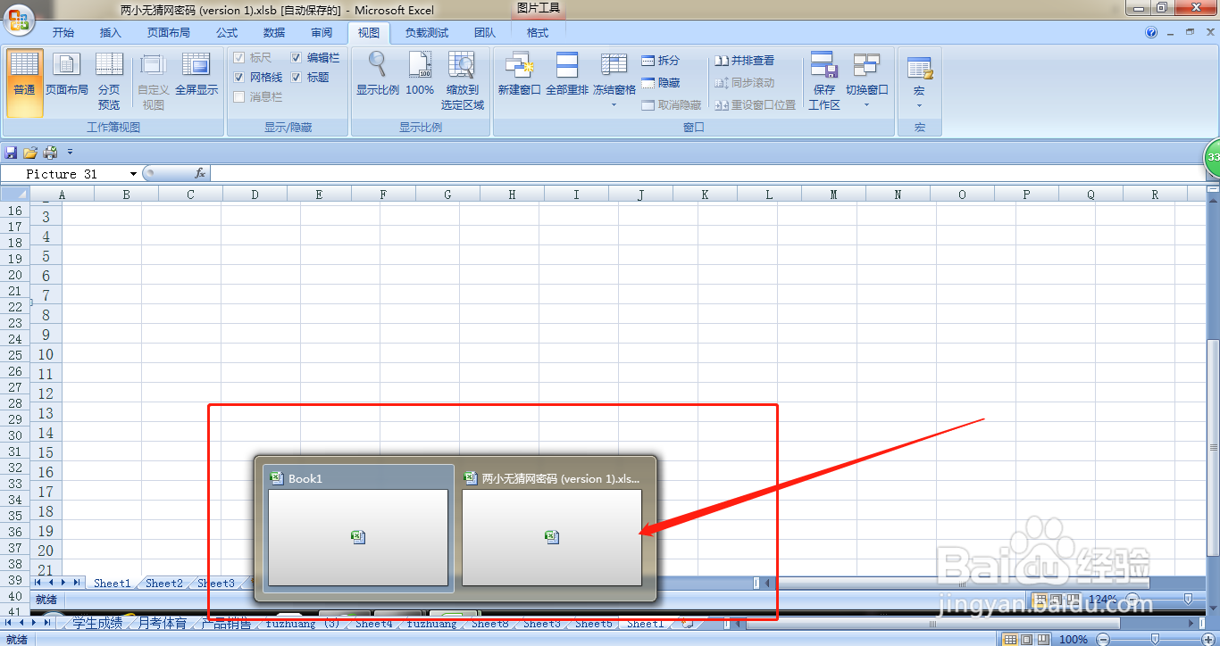
Task: Save using the quick access floppy icon
Action: (12, 153)
